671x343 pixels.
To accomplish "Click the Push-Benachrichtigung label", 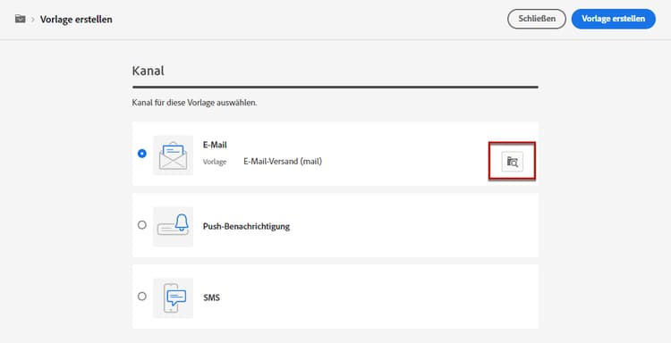I will click(x=247, y=226).
